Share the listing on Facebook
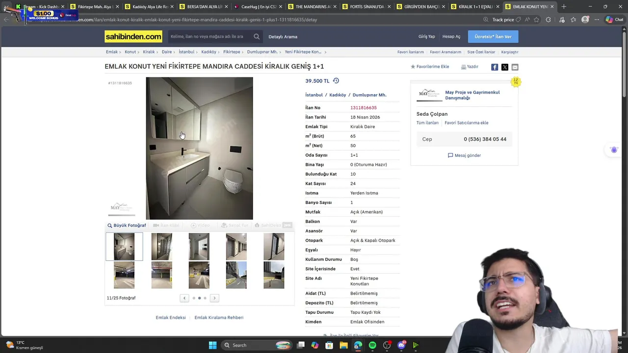 coord(495,67)
